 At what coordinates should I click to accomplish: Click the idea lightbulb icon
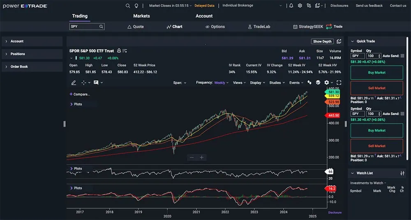[136, 6]
